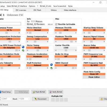The image size is (107, 107).
Task: Click left arrow of Demag Compensation scrollbar
Action: click(28, 41)
